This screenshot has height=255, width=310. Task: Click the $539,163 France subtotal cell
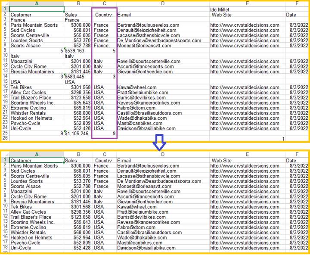(78, 51)
